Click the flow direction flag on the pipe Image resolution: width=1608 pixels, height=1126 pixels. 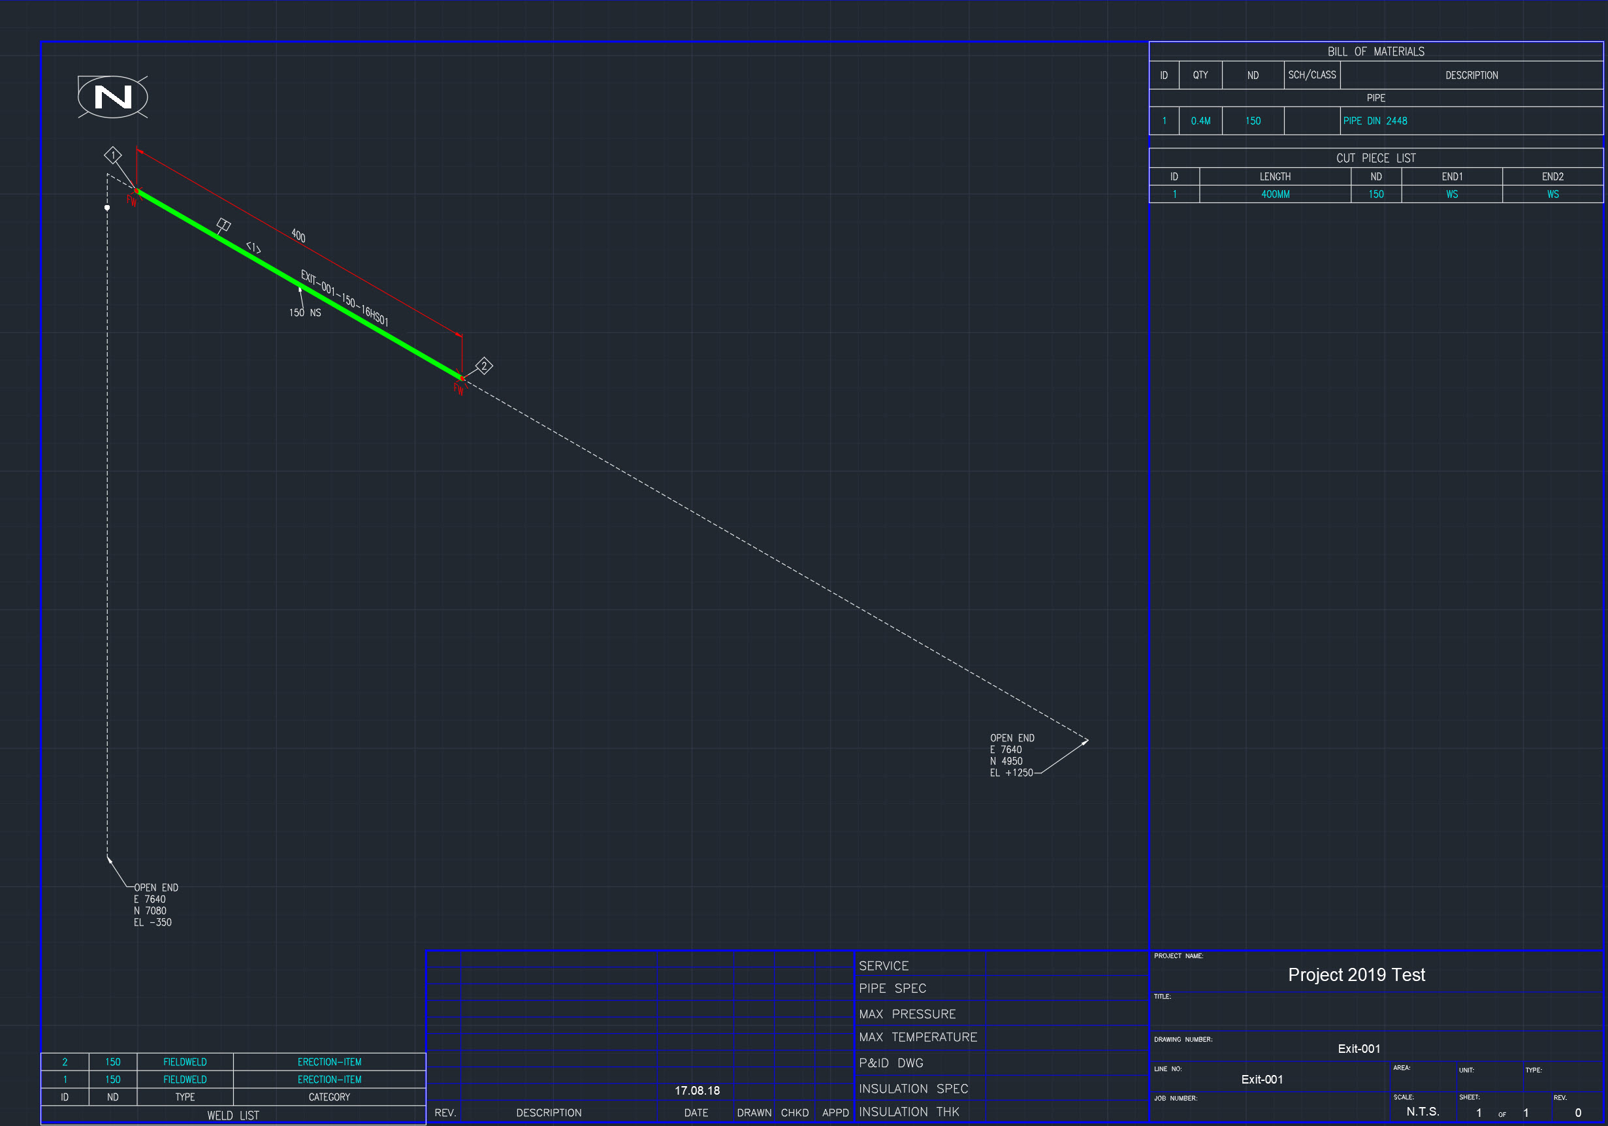pos(223,225)
